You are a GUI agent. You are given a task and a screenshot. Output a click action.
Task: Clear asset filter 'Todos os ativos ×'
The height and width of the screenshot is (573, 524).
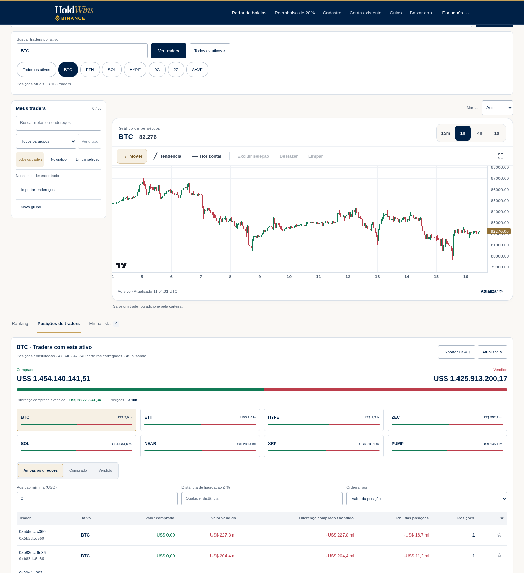pos(210,51)
